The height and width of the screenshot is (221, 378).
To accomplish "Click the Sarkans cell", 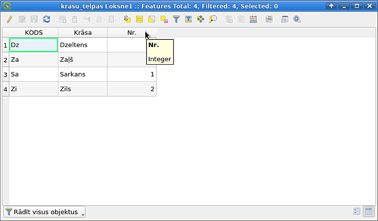I will click(83, 74).
